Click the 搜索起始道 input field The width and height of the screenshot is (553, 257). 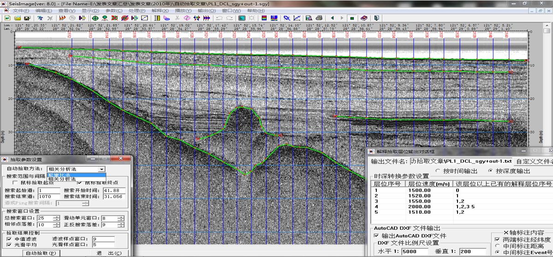49,190
